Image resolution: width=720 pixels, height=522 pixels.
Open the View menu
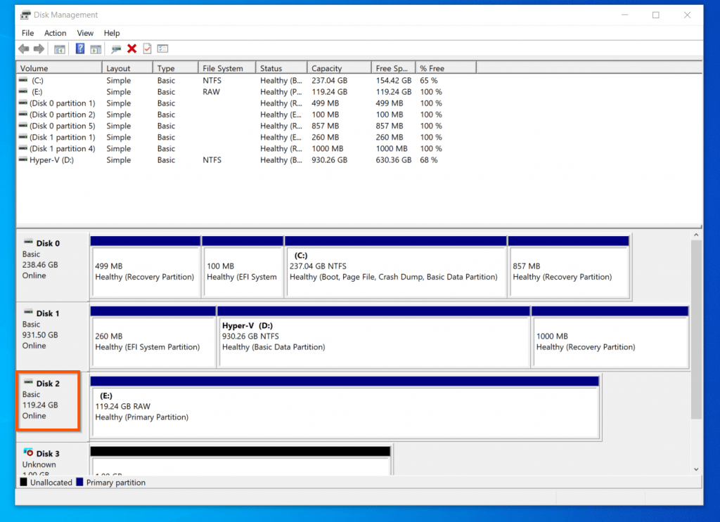(x=84, y=33)
